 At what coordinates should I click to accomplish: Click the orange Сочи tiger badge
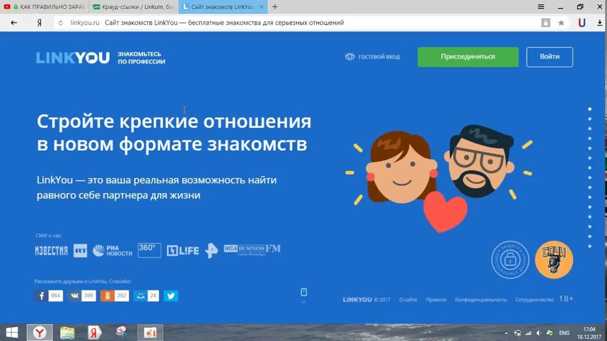[554, 260]
